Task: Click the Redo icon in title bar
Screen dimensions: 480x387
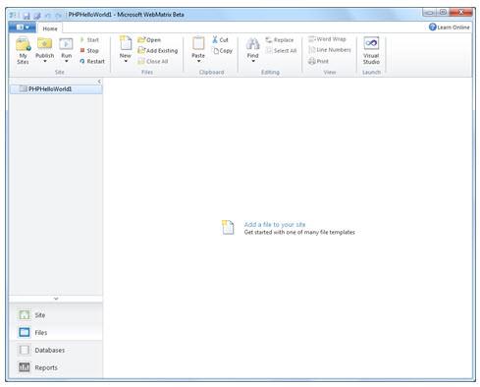Action: tap(58, 16)
